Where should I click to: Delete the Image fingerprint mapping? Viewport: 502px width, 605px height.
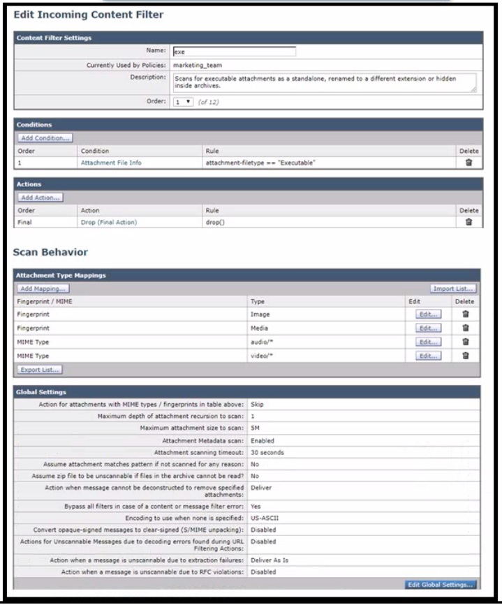point(466,314)
